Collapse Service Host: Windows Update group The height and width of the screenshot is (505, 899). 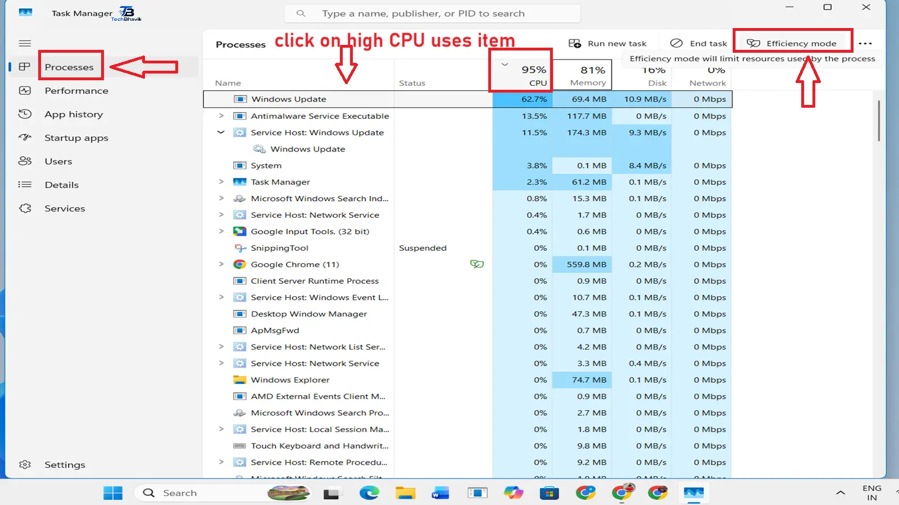[221, 132]
